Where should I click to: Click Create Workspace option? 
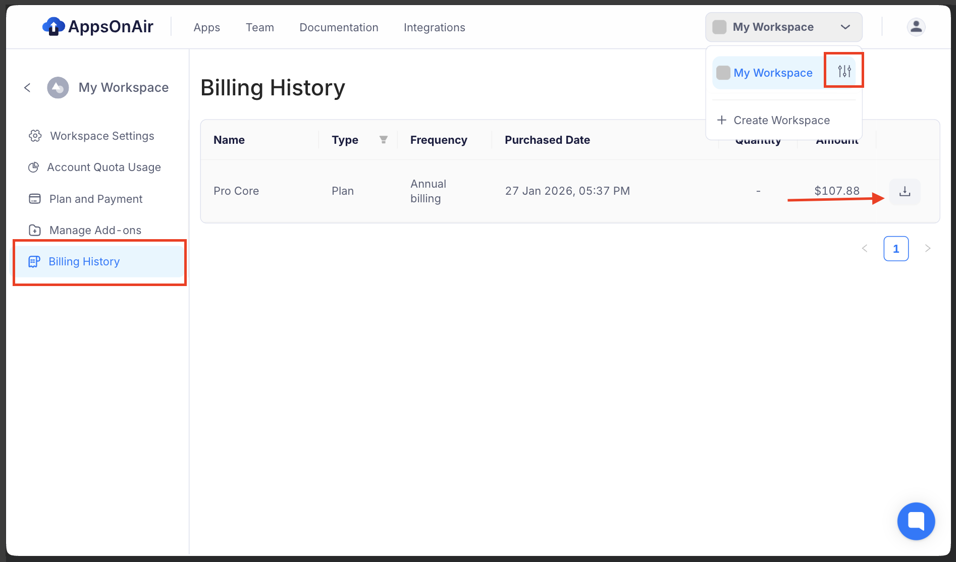point(781,120)
